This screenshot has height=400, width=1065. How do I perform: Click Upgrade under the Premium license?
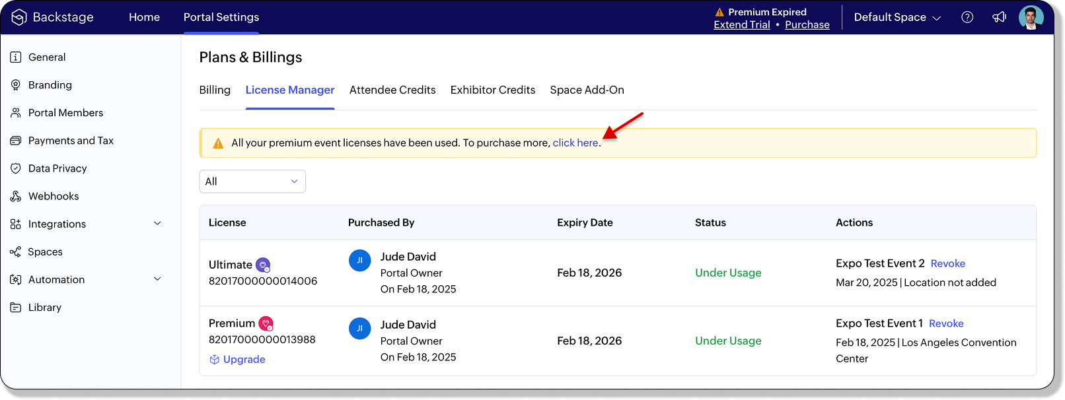point(244,359)
